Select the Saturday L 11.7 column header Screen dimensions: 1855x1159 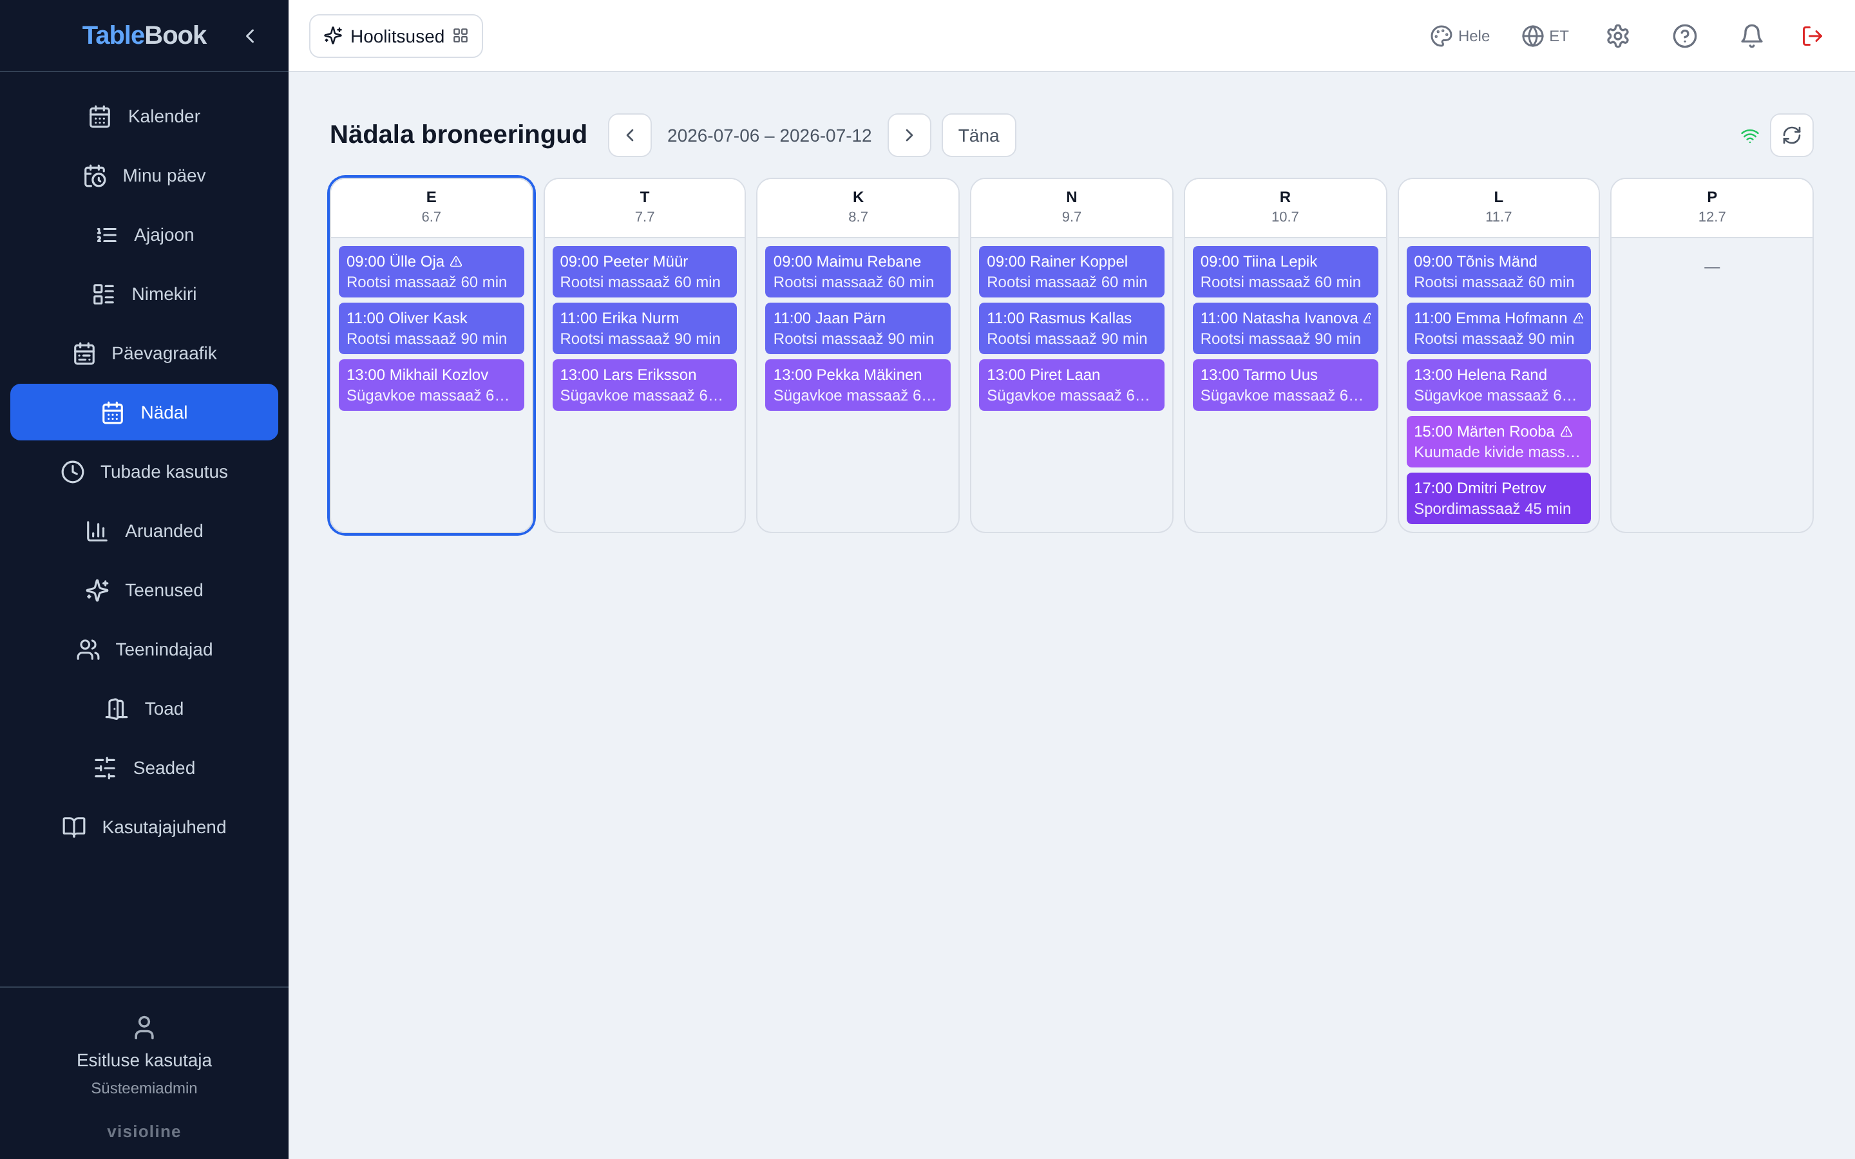click(x=1498, y=207)
